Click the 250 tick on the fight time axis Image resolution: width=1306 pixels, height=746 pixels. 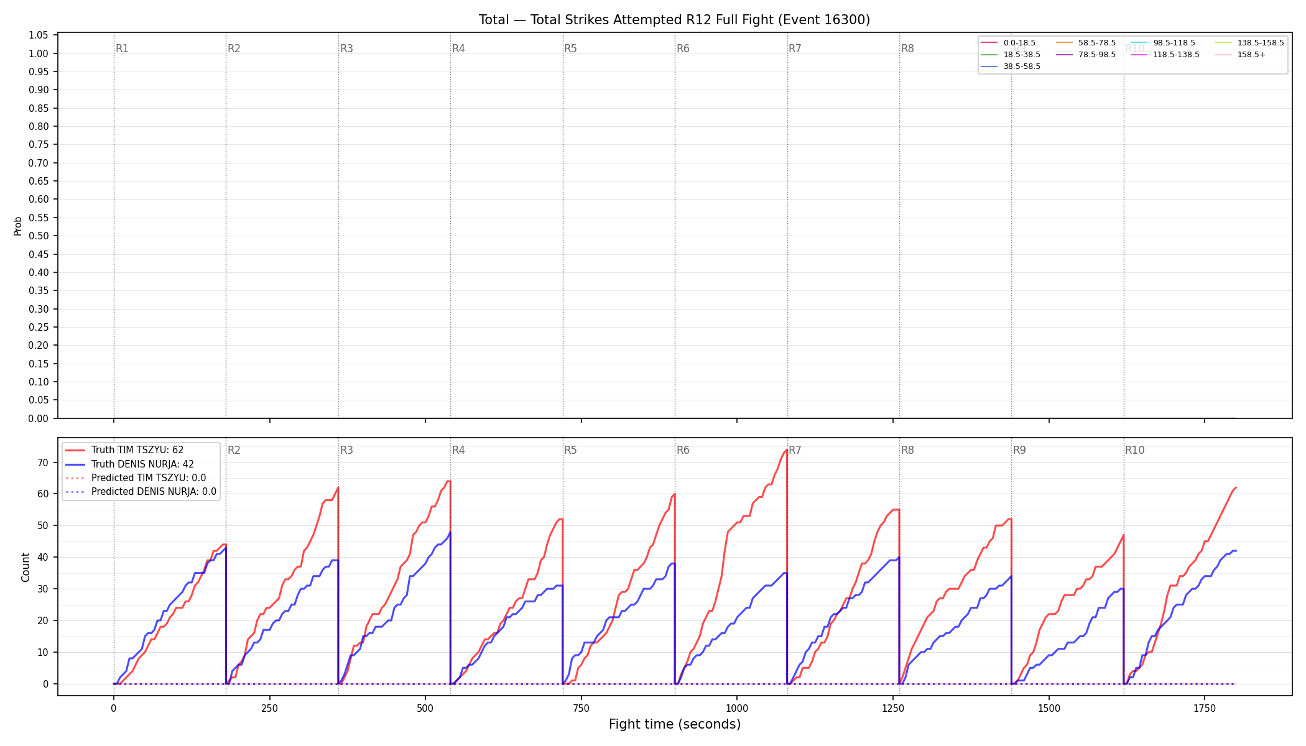(269, 708)
